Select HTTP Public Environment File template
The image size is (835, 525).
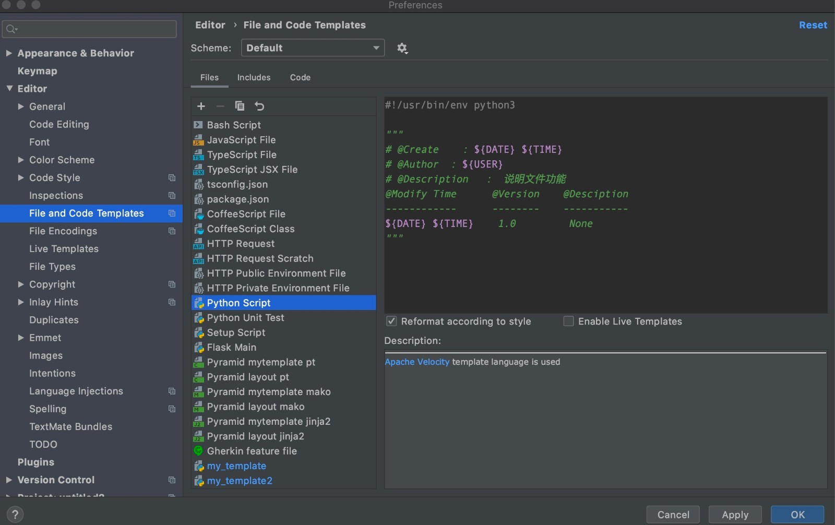pos(284,273)
